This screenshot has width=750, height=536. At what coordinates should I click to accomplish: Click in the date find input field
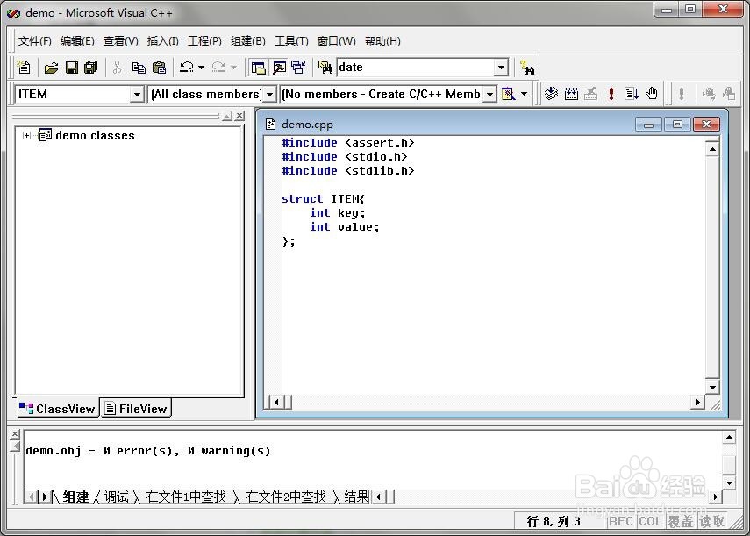coord(415,68)
